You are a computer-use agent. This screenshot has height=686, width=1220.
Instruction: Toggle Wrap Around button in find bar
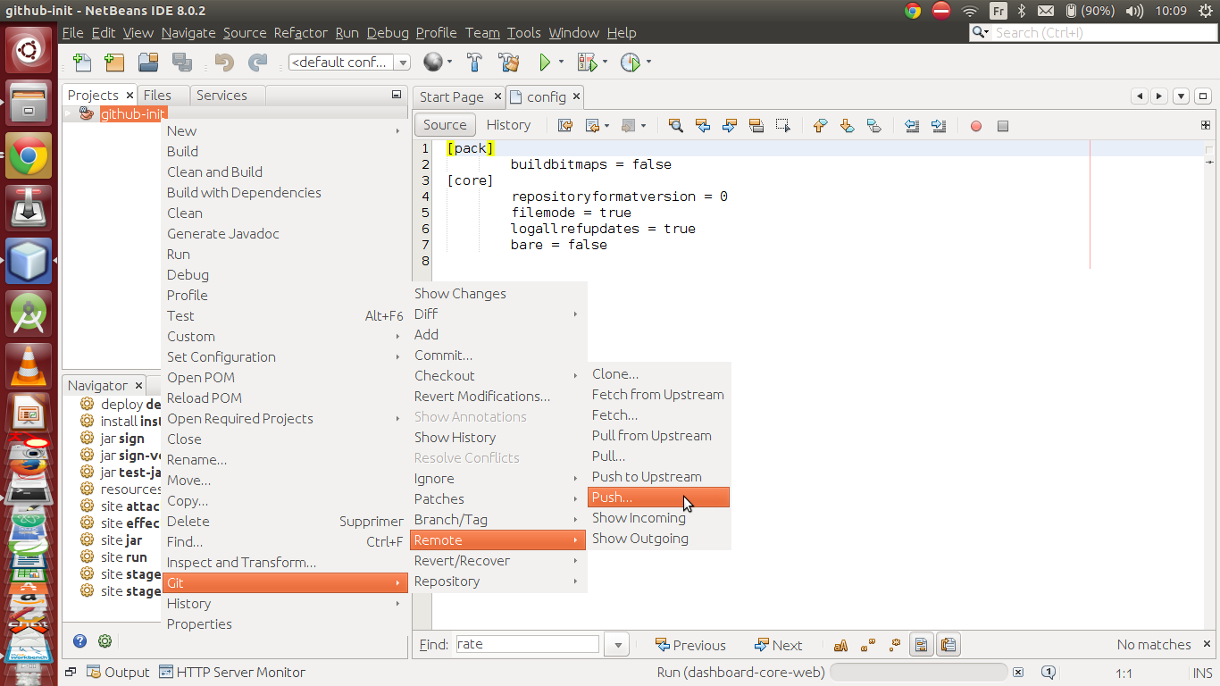[x=948, y=645]
